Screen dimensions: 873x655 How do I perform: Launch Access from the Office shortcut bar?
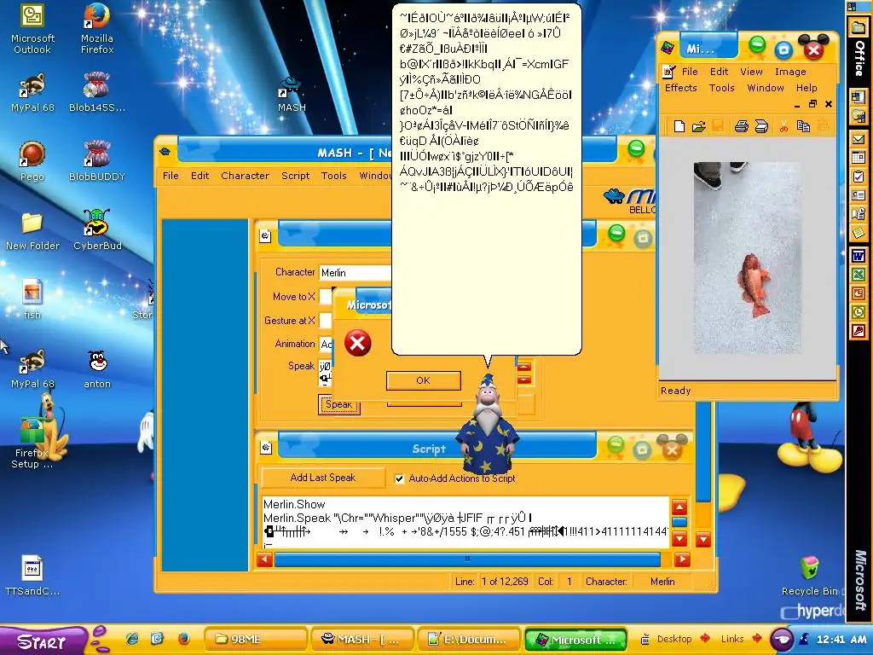(x=858, y=331)
